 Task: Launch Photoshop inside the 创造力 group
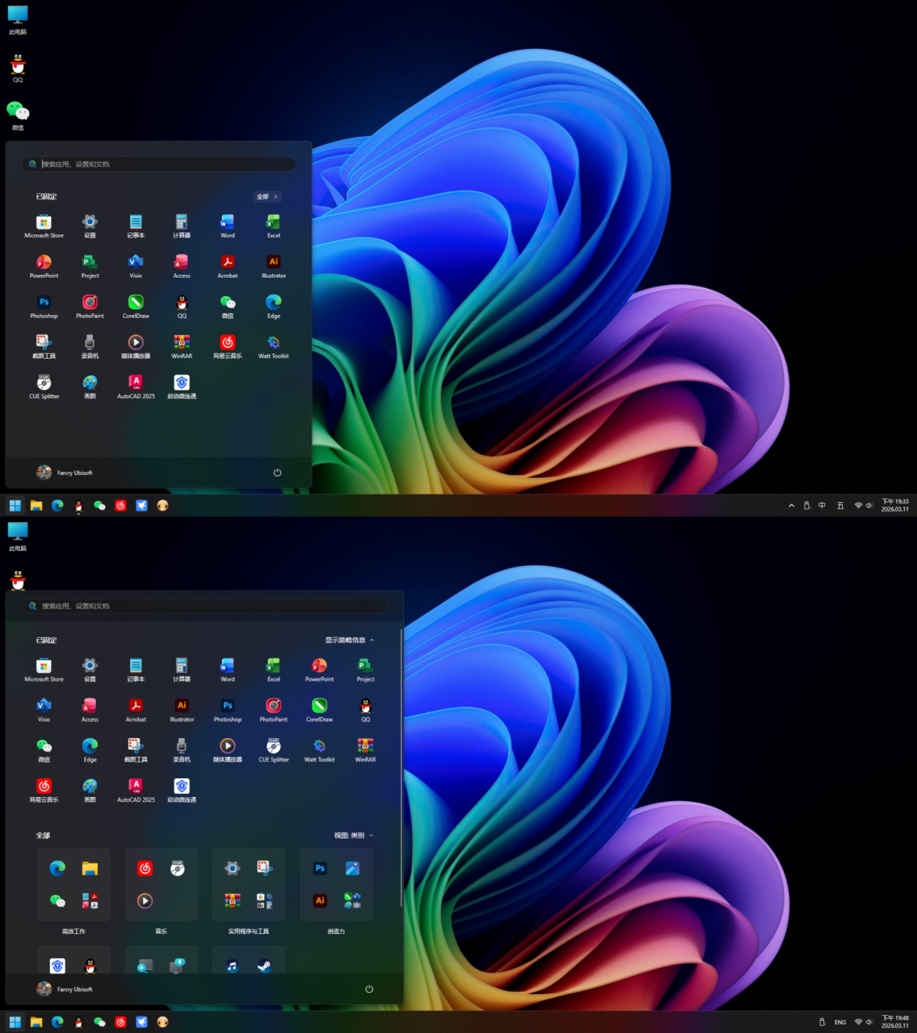pos(320,868)
